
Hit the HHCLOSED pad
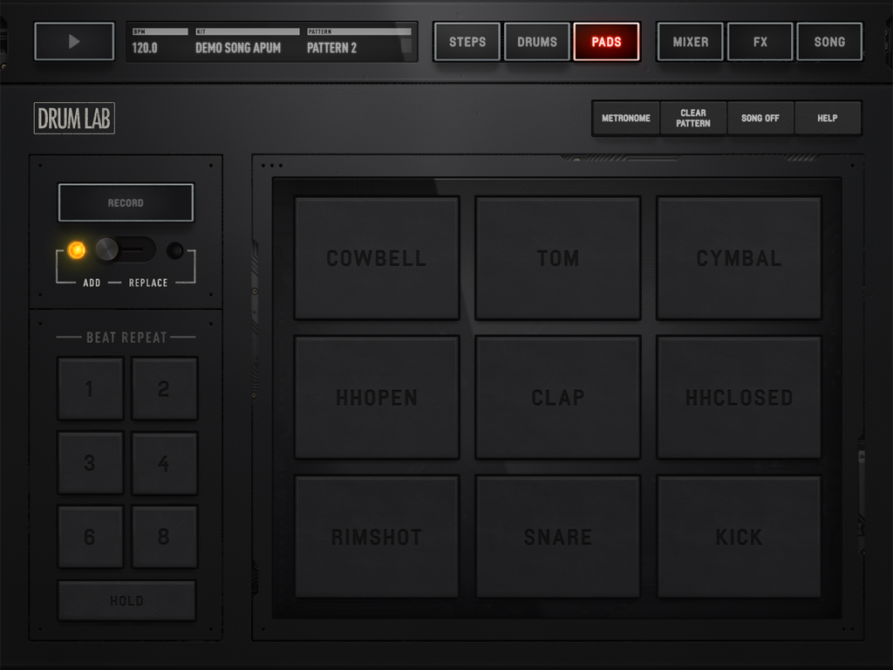(739, 397)
